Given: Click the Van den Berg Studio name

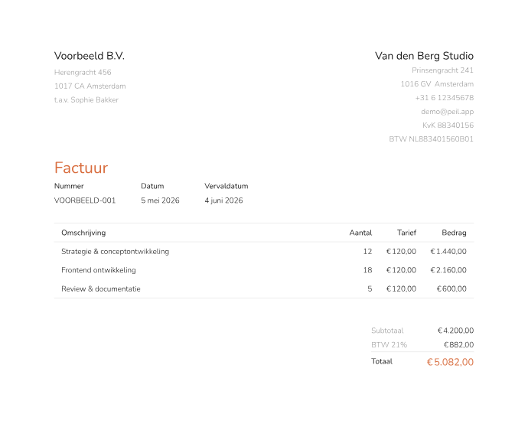Looking at the screenshot, I should 424,56.
